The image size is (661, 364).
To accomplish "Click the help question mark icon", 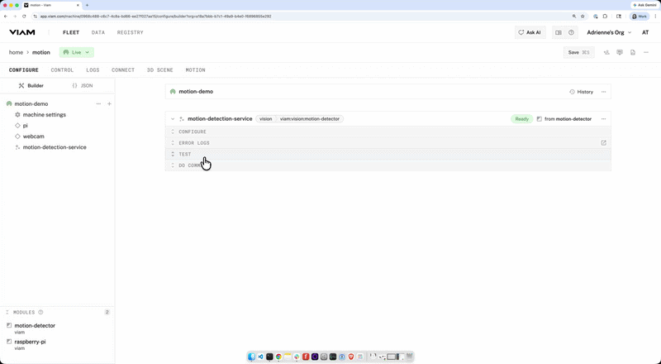I will [571, 32].
